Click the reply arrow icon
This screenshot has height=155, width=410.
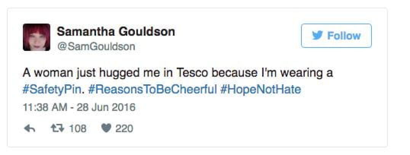click(29, 129)
